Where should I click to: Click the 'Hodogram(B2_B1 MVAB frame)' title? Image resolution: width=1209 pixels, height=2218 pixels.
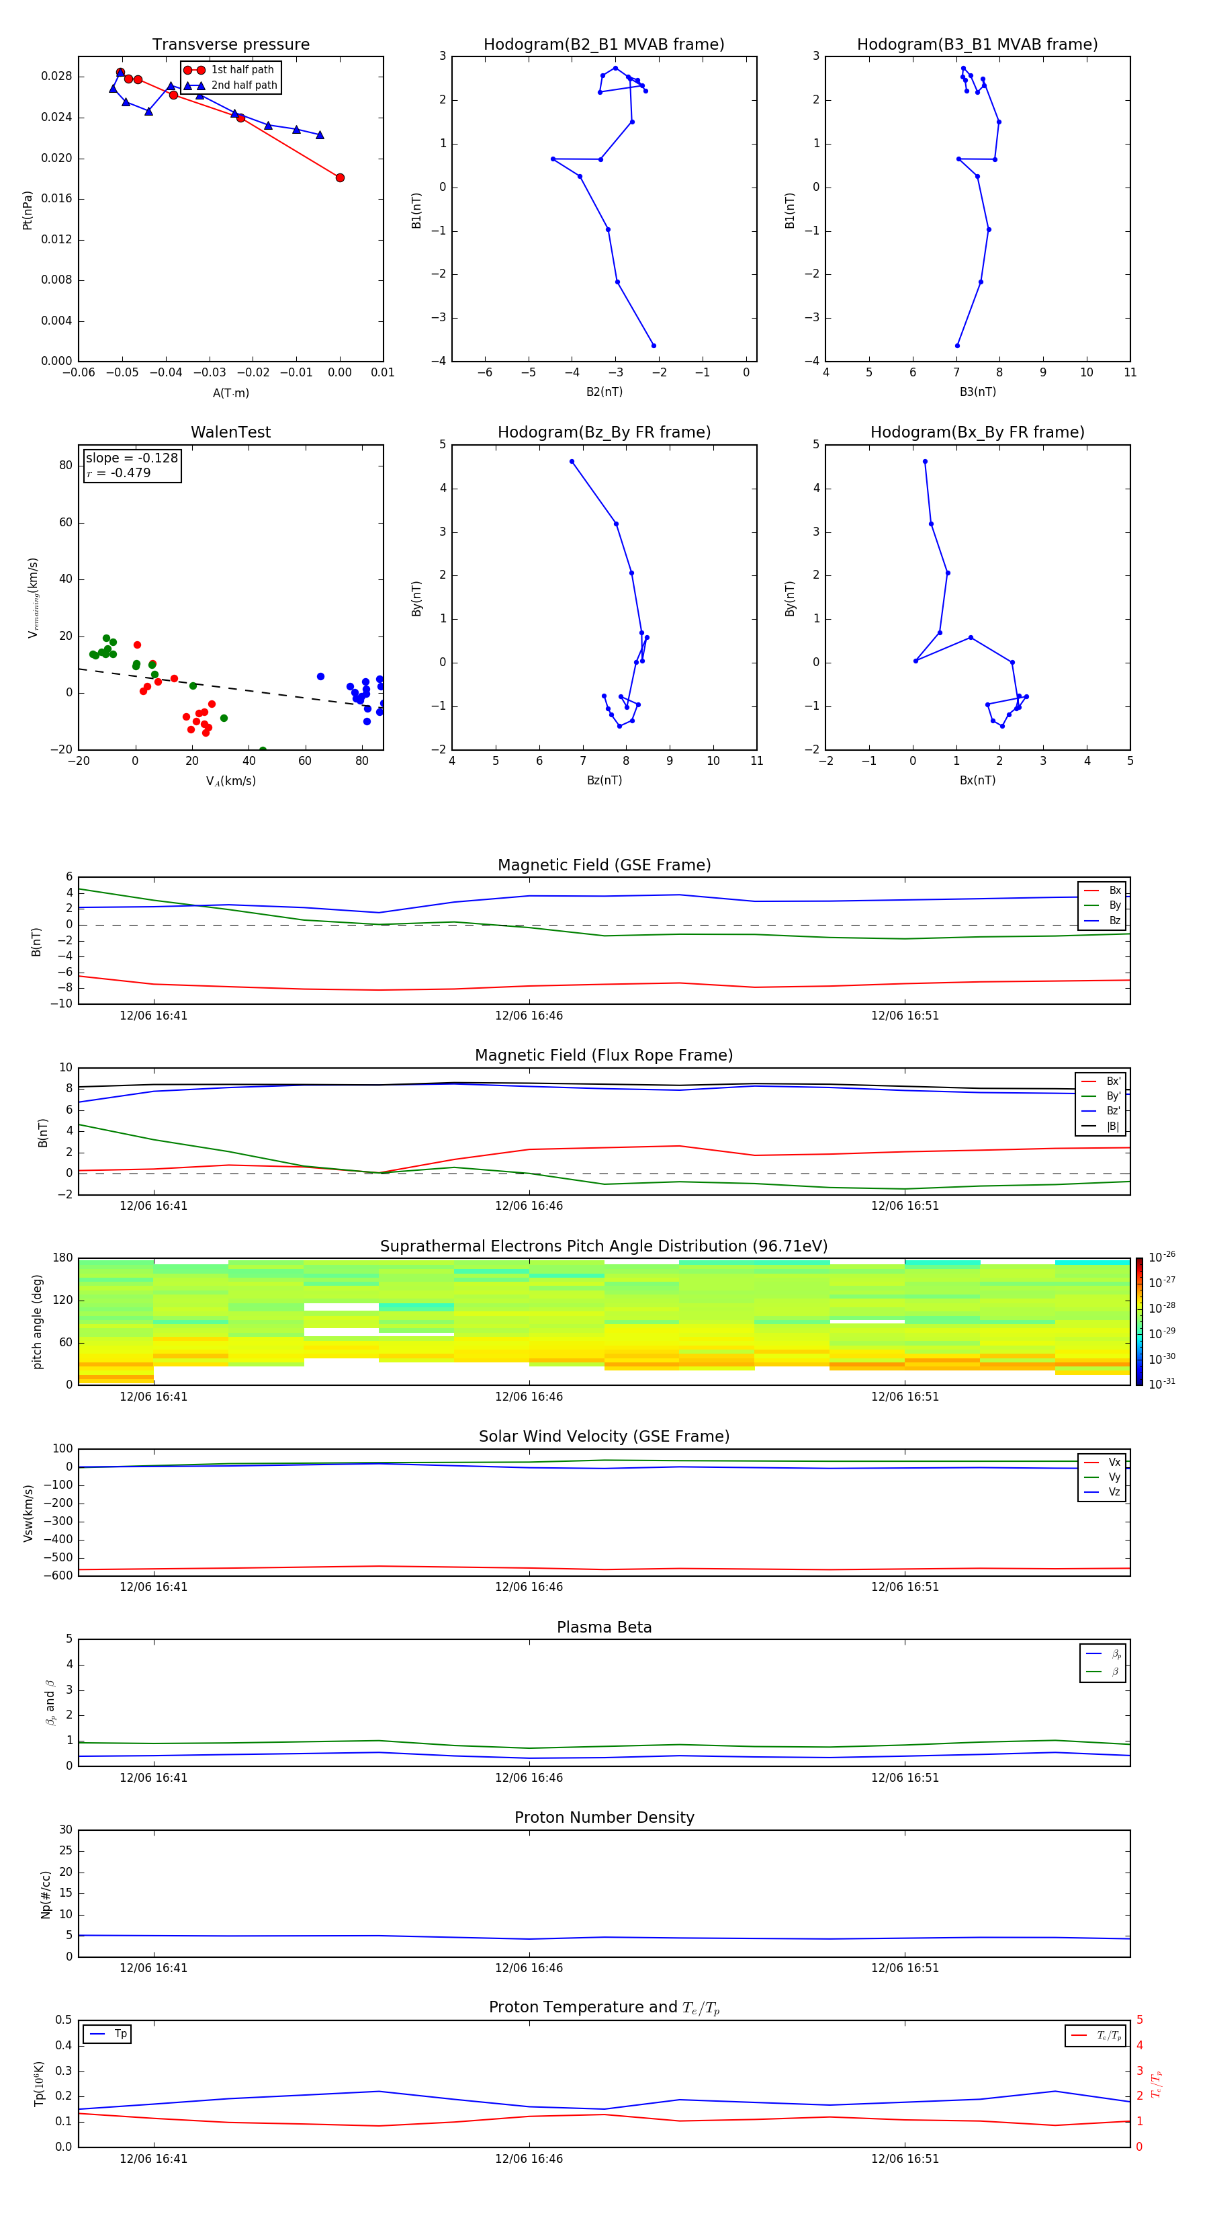(x=604, y=45)
